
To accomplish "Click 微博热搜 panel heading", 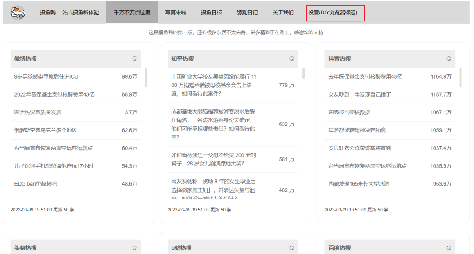I will click(25, 59).
